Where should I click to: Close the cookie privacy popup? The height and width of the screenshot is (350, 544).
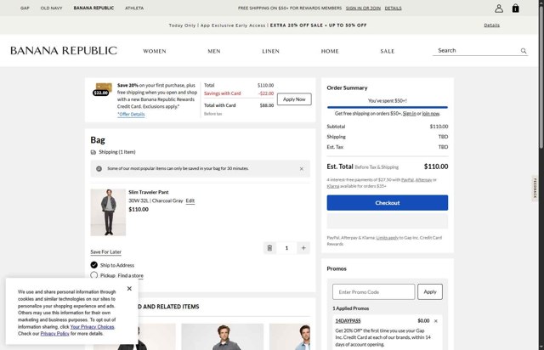point(129,289)
